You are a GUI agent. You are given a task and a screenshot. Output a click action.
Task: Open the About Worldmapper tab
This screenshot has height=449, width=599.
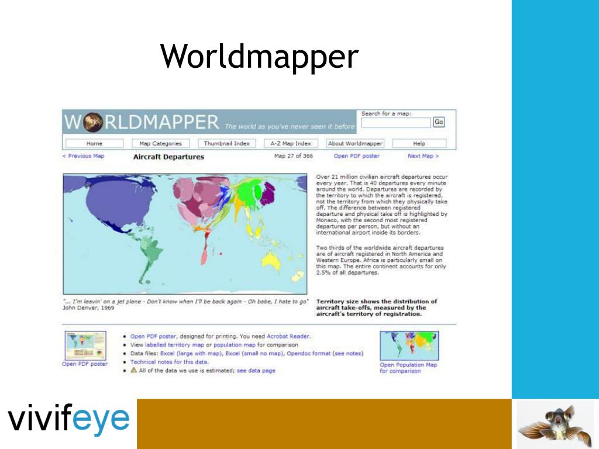(x=355, y=144)
